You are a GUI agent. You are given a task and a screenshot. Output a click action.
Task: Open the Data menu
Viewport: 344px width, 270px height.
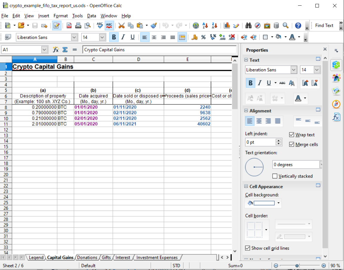tap(91, 16)
